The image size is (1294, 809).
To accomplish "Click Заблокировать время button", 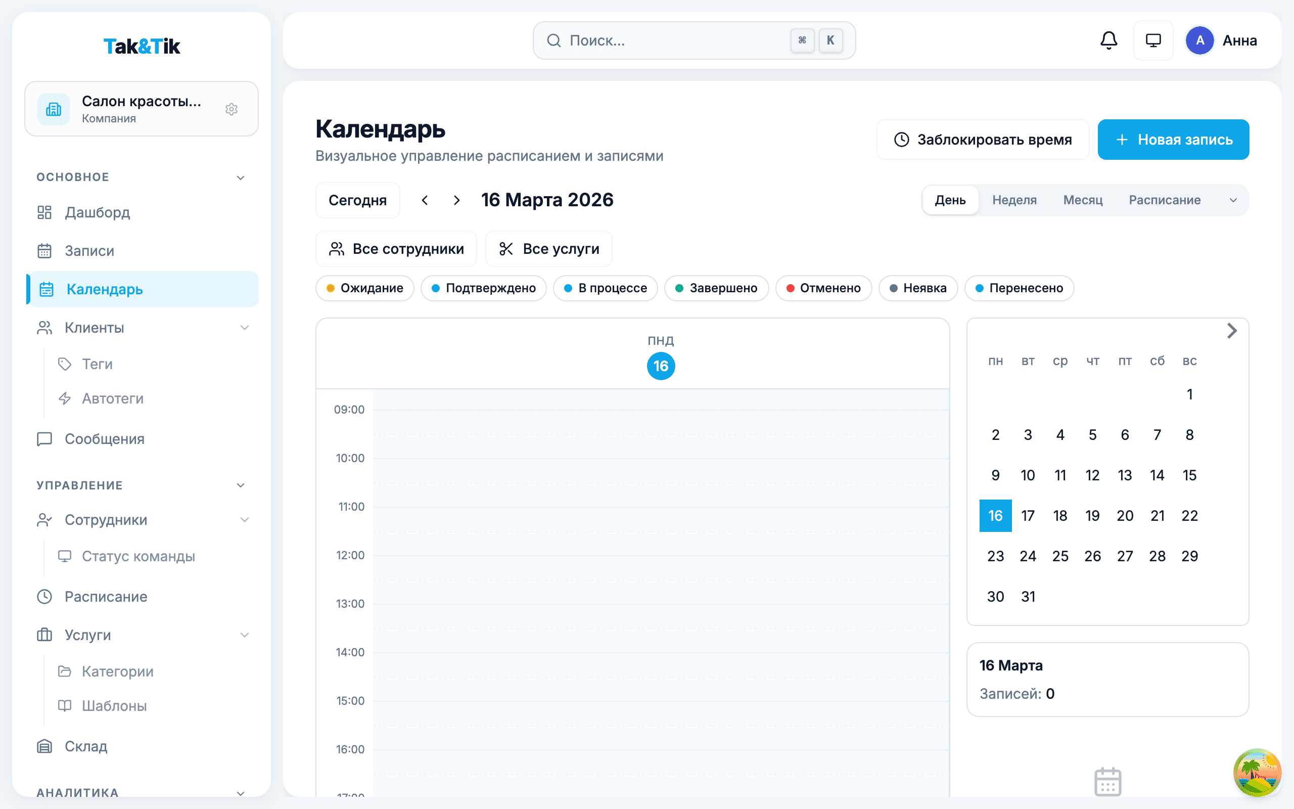I will pos(982,140).
